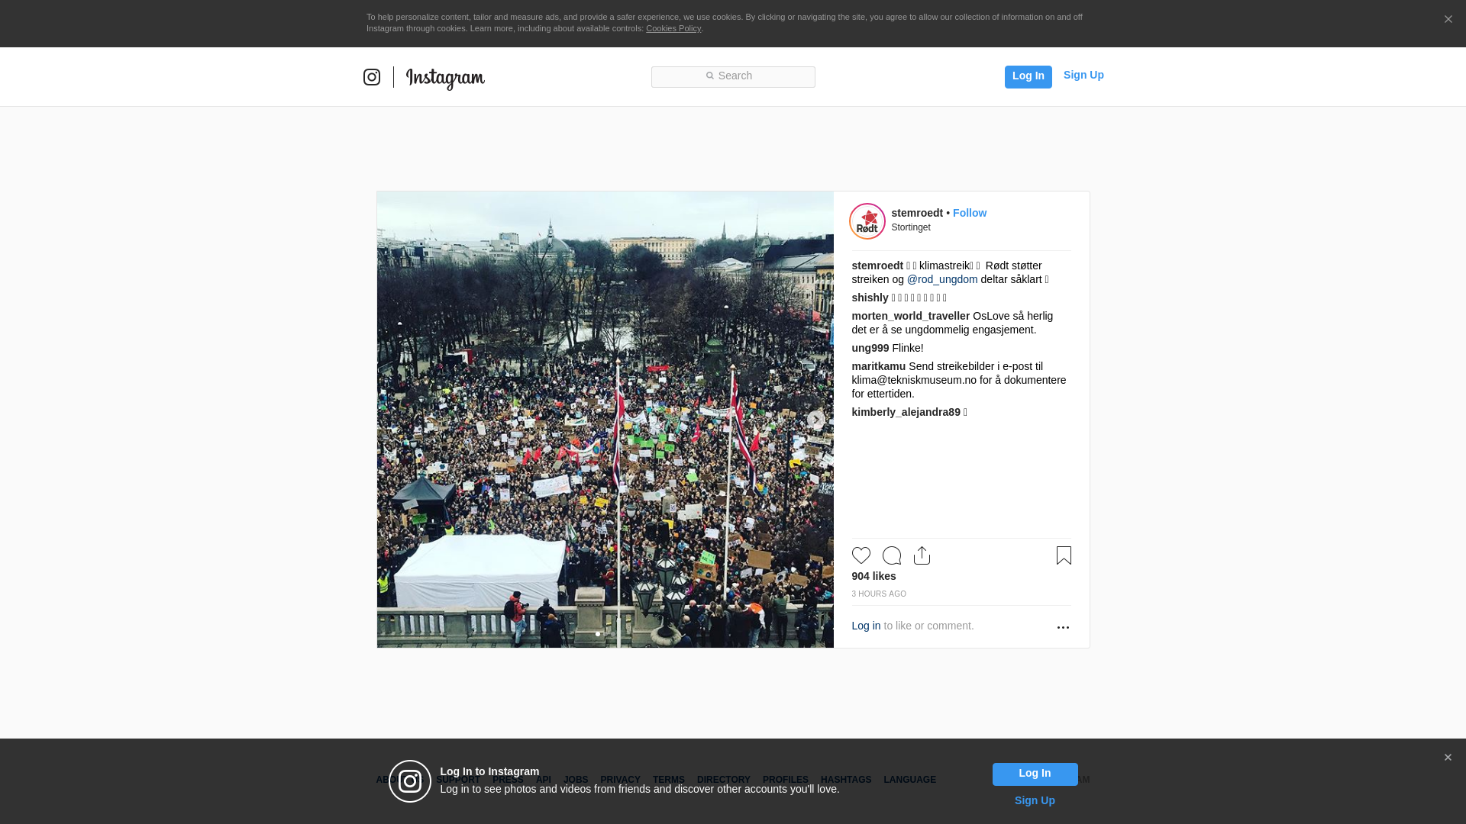Go to next photo in carousel
Viewport: 1466px width, 824px height.
click(x=816, y=420)
